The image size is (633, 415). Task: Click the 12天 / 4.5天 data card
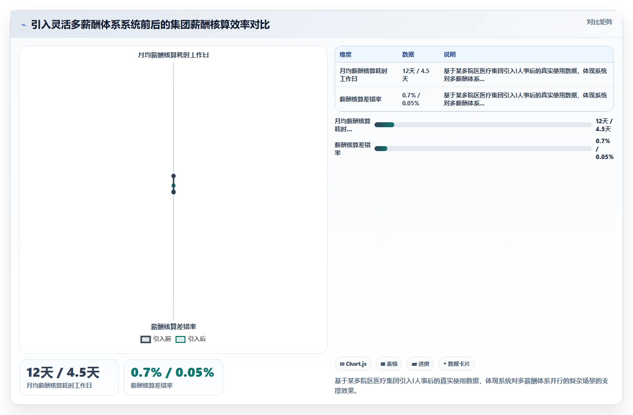(69, 377)
